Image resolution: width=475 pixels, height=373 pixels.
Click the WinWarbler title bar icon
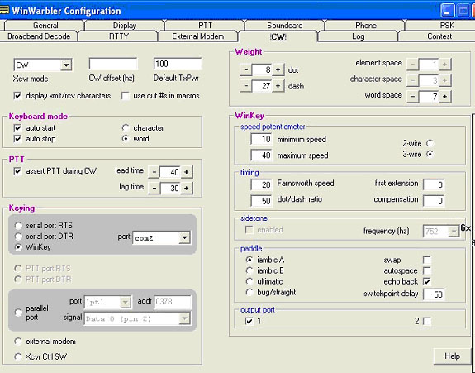point(4,11)
